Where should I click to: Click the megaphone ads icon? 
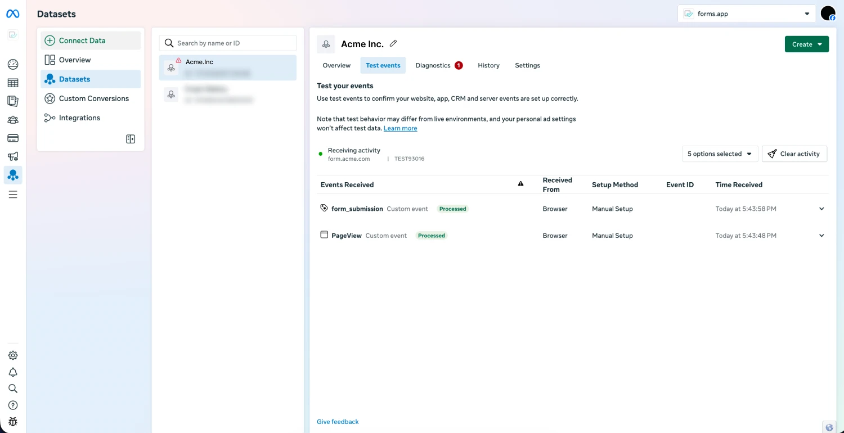pos(13,156)
